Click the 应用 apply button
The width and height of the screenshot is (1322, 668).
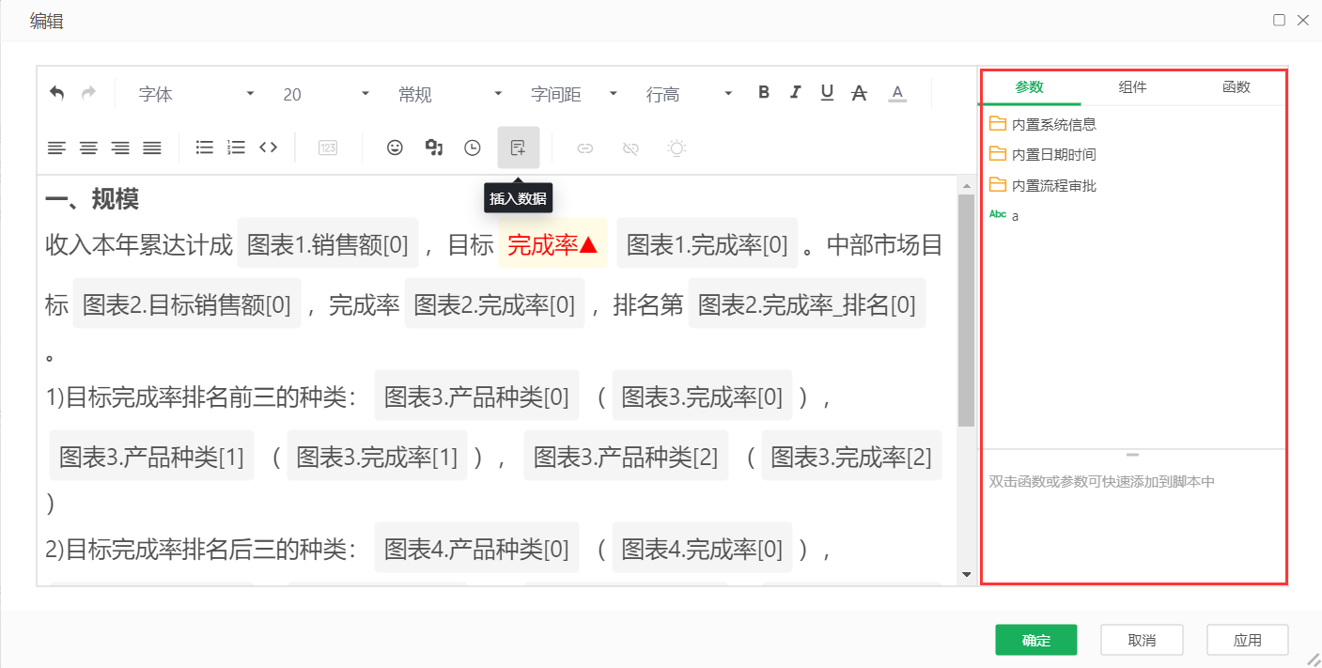[x=1248, y=639]
